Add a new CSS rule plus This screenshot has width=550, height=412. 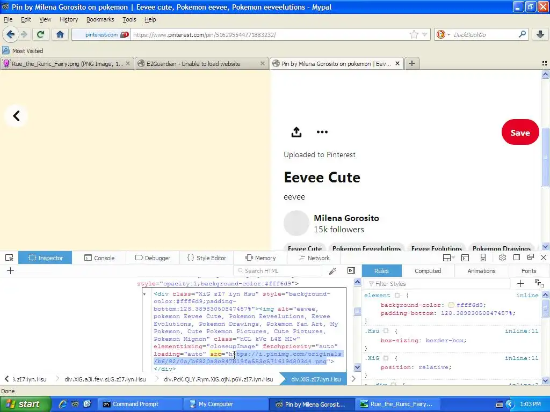tap(520, 283)
